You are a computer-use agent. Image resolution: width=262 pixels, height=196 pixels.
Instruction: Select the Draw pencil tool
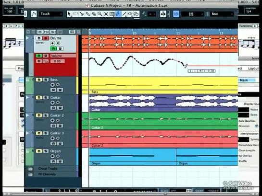tap(118, 14)
